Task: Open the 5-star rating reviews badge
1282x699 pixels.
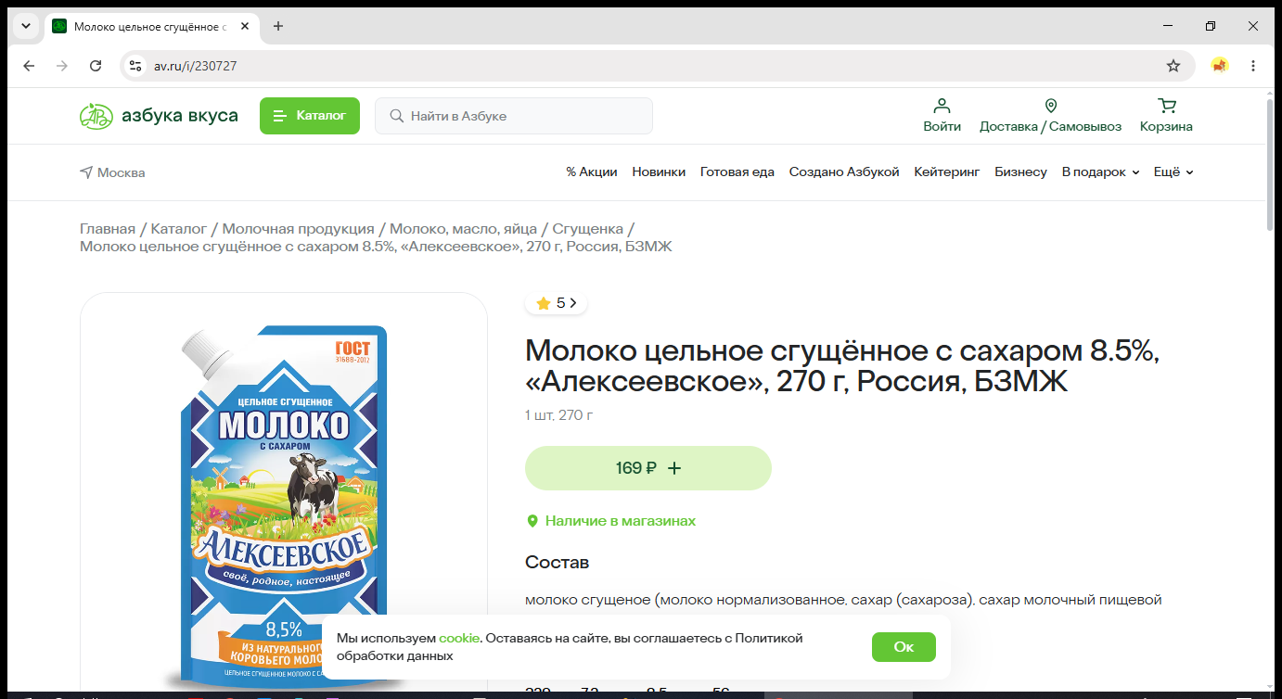Action: (x=557, y=303)
